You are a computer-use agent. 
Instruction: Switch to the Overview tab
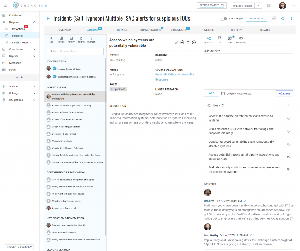(65, 30)
